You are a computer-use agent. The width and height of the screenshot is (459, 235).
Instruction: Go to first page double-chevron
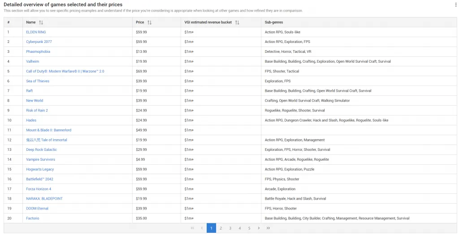click(x=192, y=228)
